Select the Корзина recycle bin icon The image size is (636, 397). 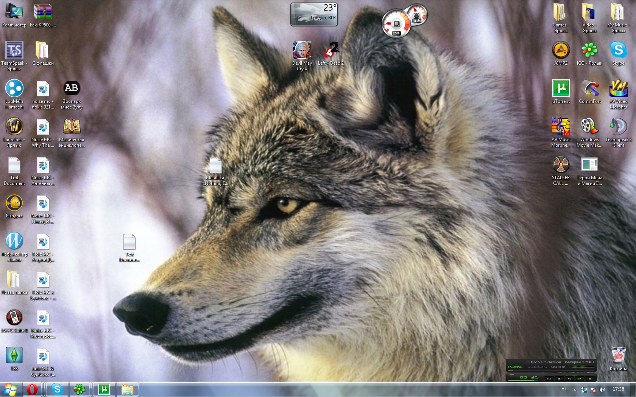pyautogui.click(x=618, y=356)
